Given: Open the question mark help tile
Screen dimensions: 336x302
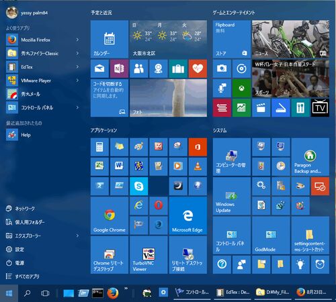Looking at the screenshot, I should pos(222,264).
